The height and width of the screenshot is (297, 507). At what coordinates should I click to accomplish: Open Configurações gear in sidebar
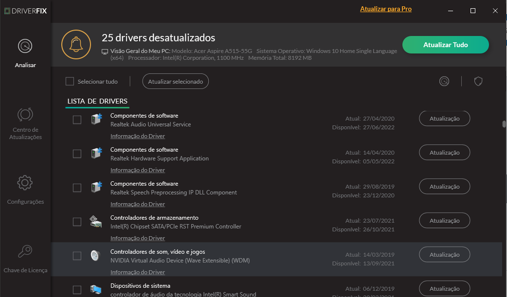[25, 190]
